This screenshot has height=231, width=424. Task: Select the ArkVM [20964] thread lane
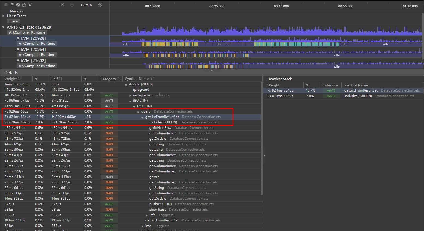(x=31, y=50)
